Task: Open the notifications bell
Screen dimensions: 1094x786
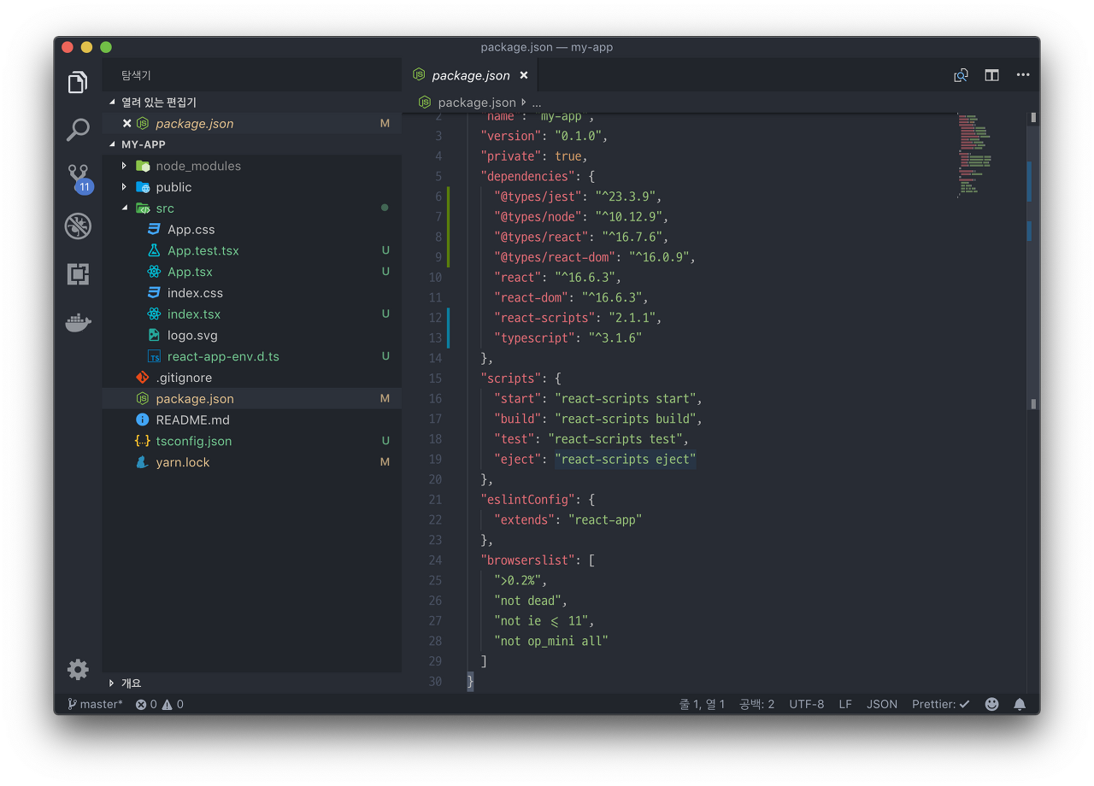Action: [x=1019, y=704]
